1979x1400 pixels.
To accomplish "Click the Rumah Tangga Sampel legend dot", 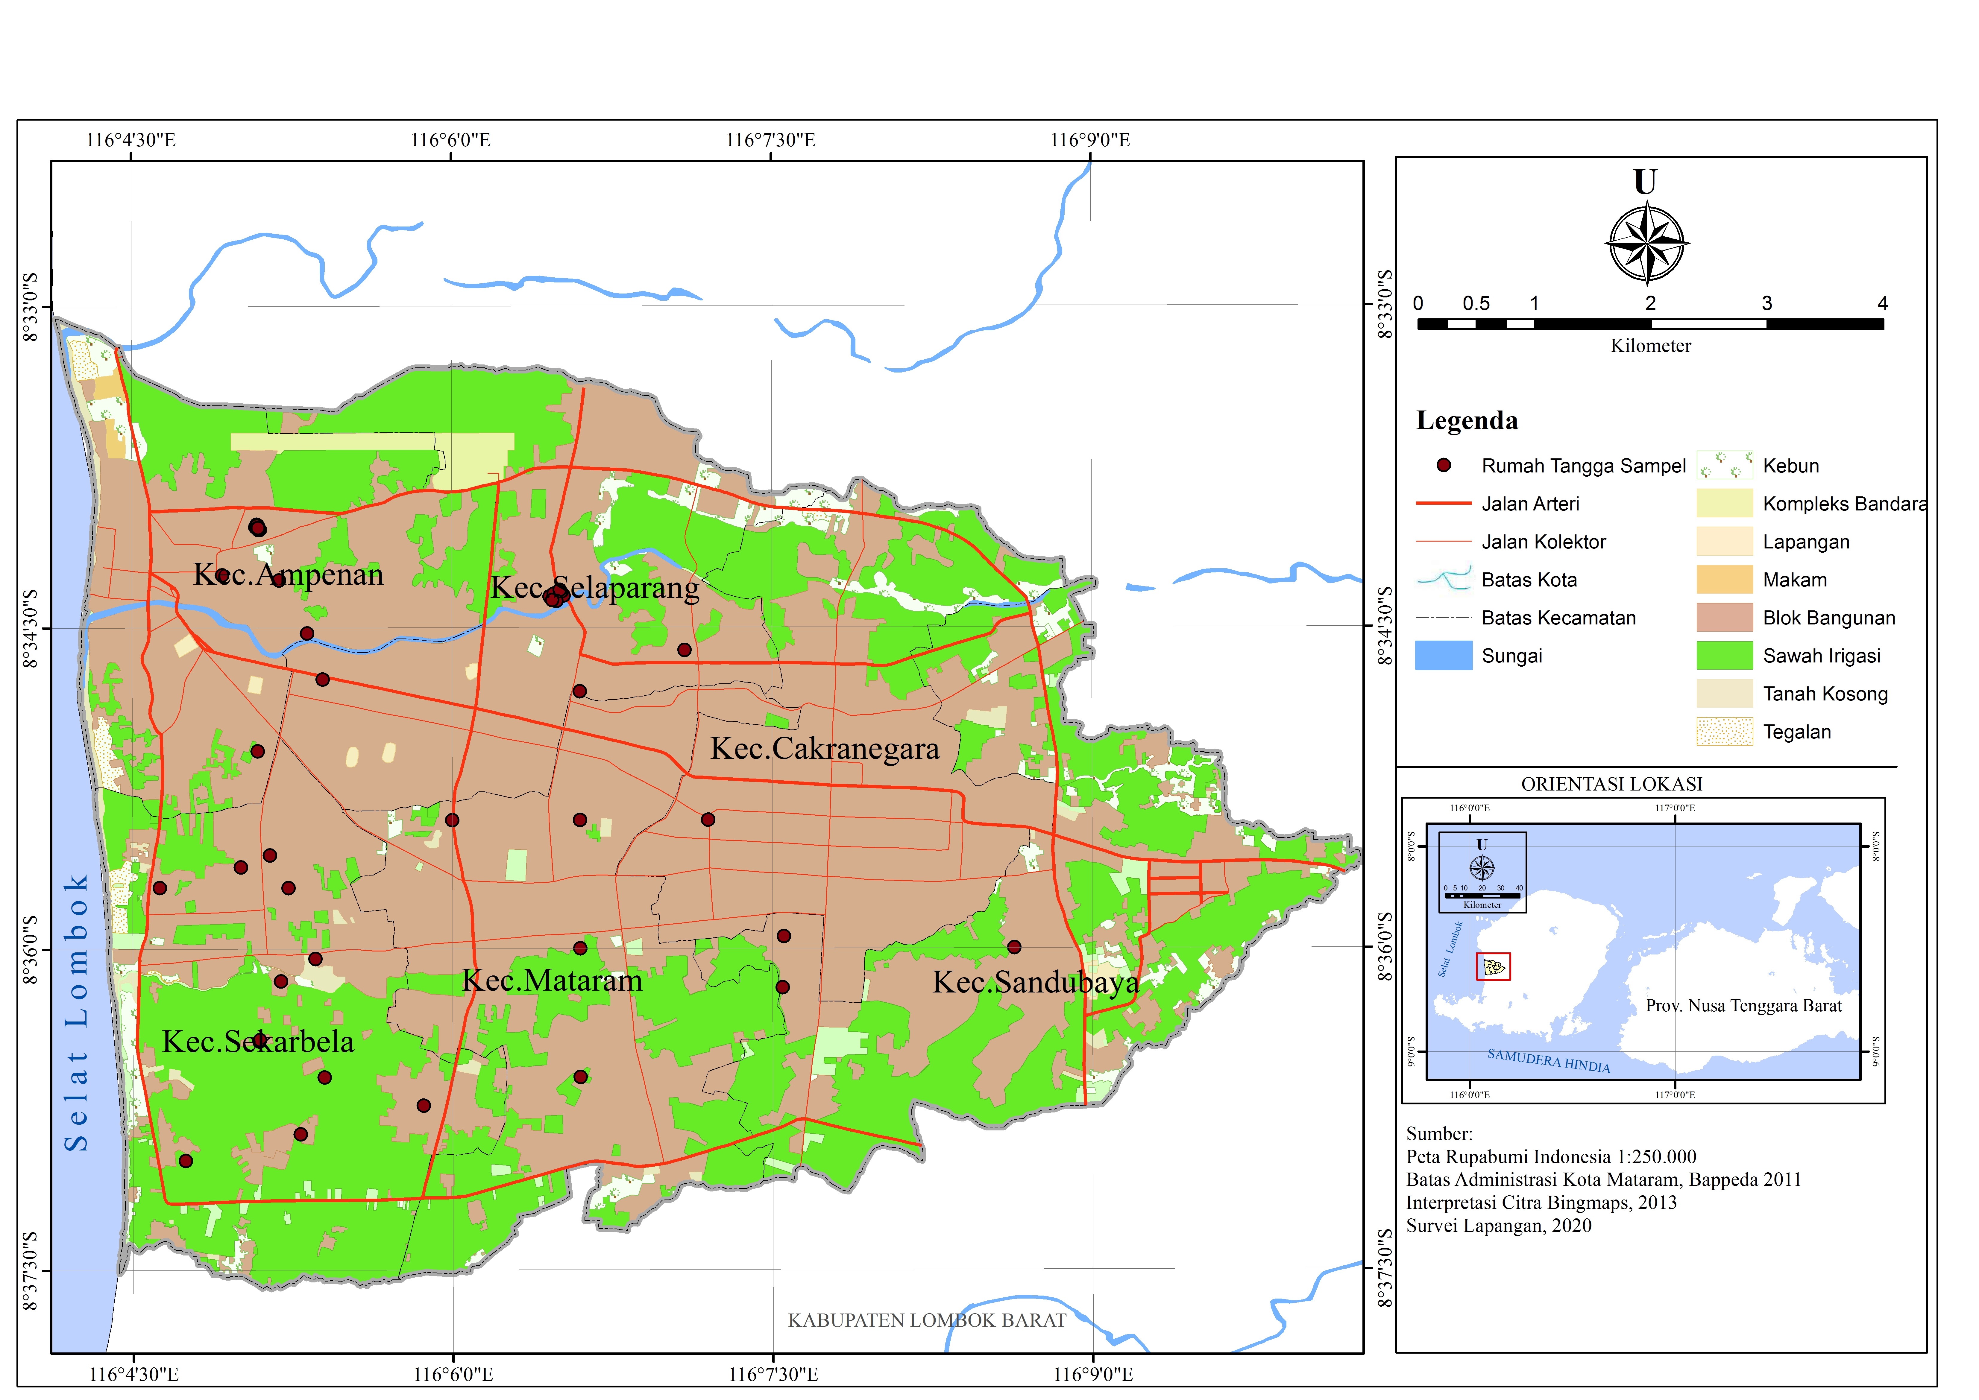I will point(1444,466).
